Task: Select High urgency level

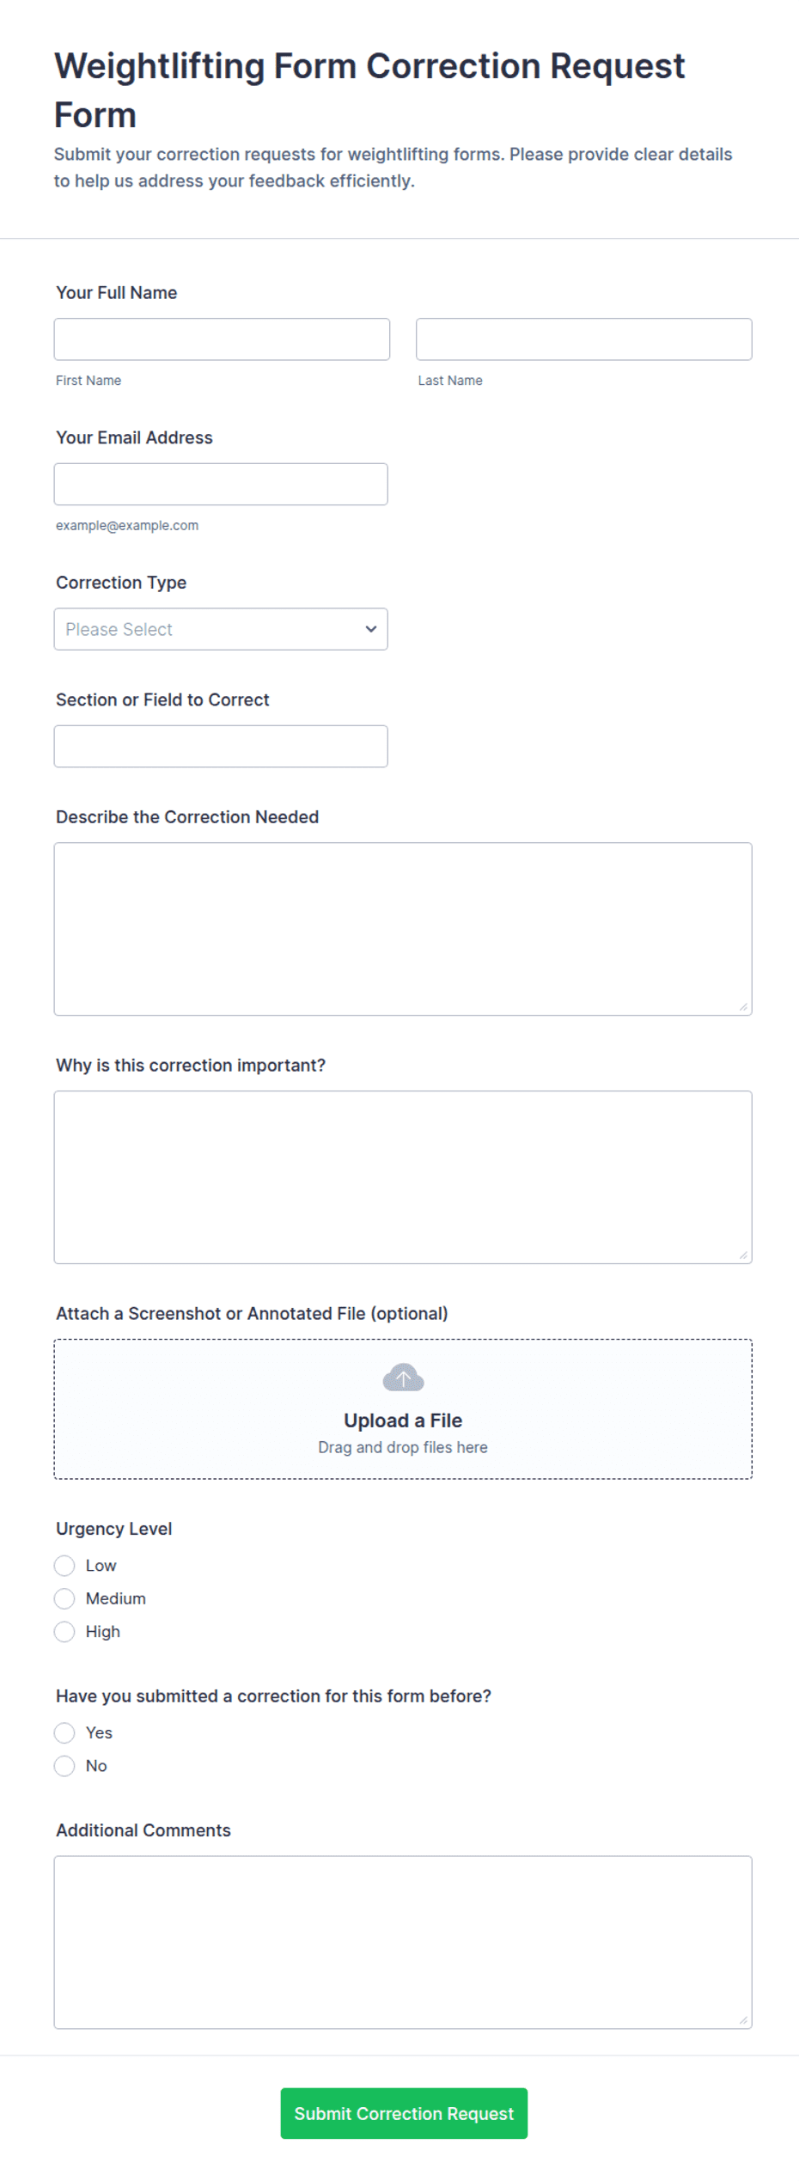Action: (64, 1632)
